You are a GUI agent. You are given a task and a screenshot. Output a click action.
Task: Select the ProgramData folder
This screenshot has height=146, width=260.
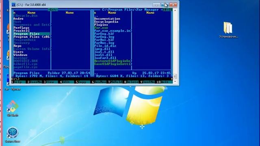(24, 40)
